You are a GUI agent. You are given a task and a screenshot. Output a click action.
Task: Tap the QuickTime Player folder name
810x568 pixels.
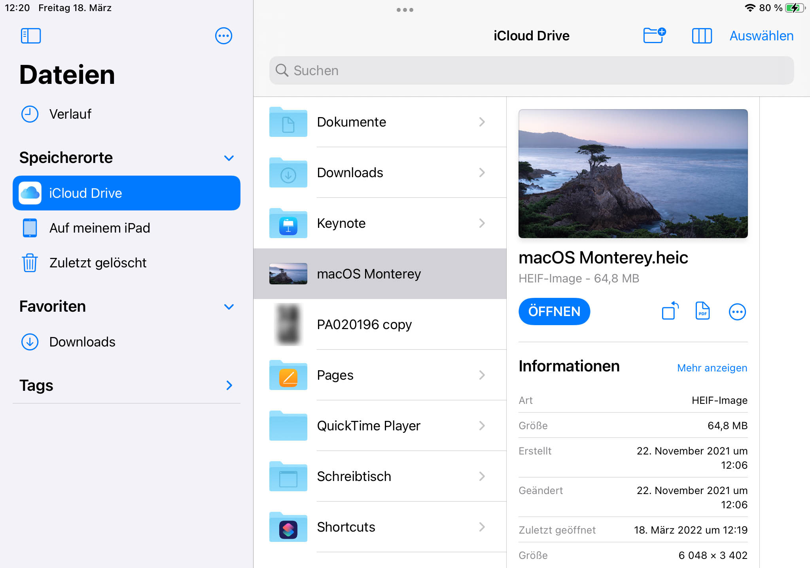tap(369, 426)
